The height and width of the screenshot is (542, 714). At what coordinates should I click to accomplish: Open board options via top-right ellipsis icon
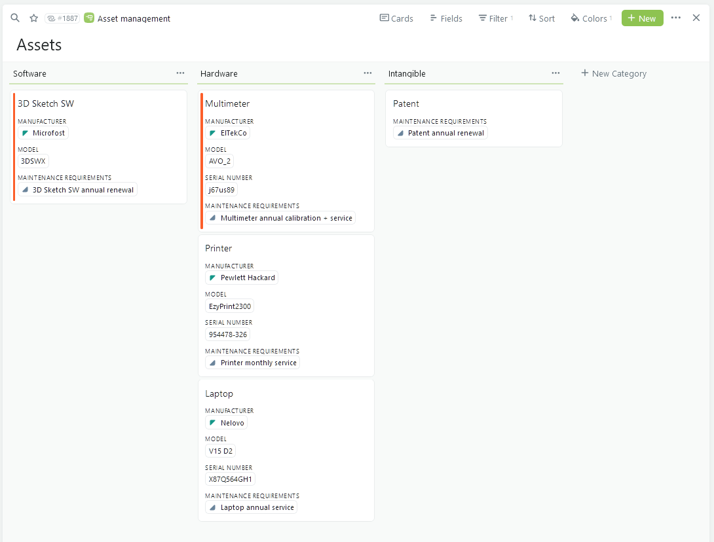coord(675,18)
